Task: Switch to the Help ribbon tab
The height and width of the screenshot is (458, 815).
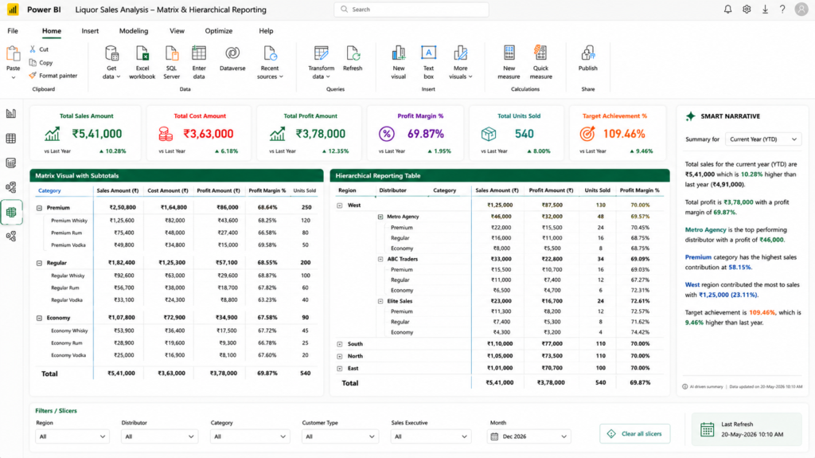Action: [x=266, y=31]
